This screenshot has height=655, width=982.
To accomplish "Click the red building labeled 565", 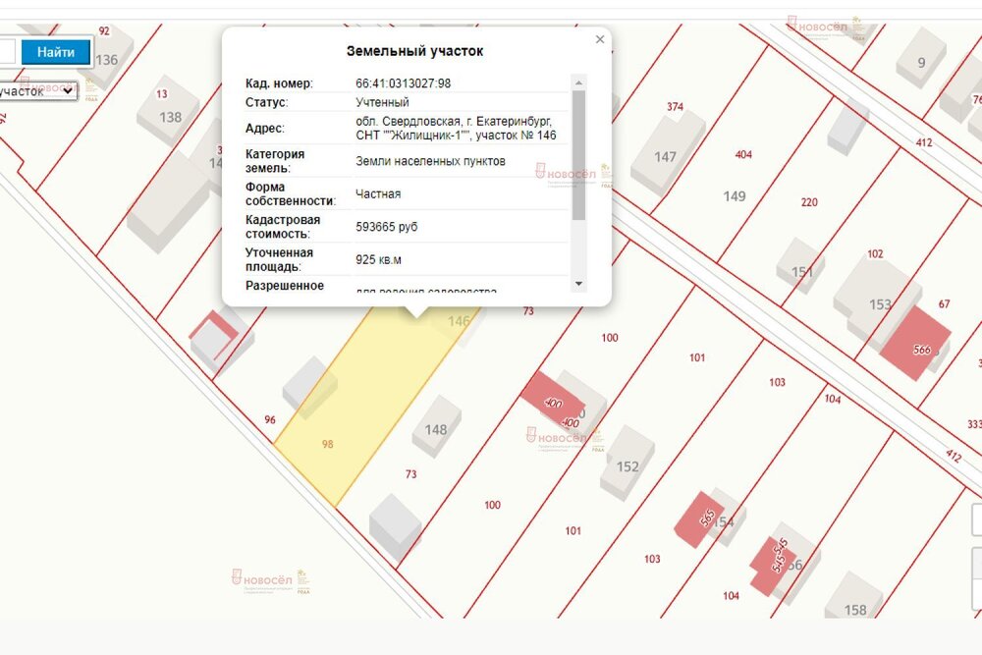I will coord(699,519).
